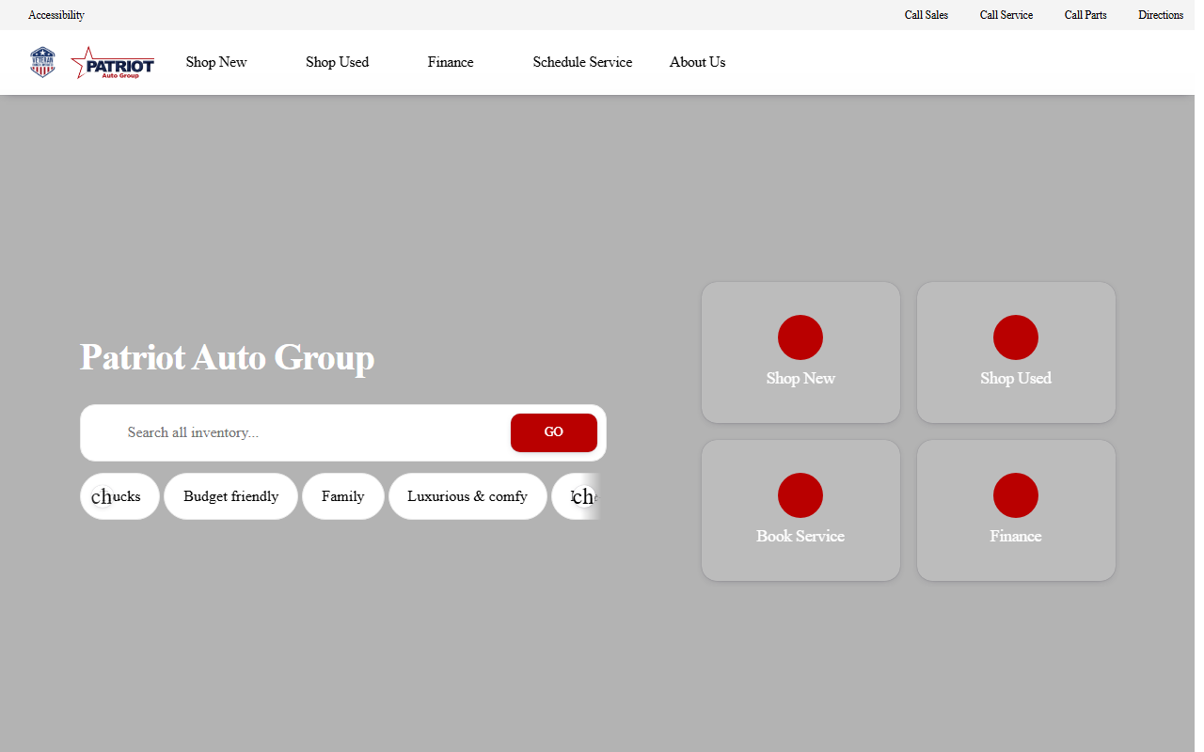Click the Call Service link
The image size is (1204, 752).
pos(1006,15)
